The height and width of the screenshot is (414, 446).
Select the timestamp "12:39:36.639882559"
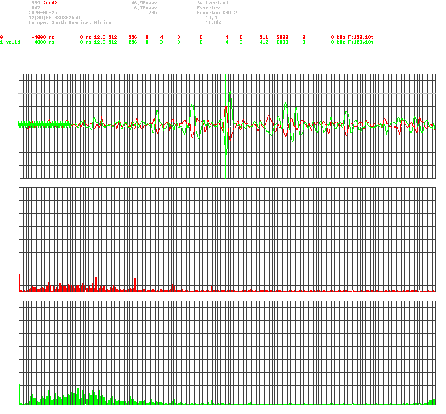click(54, 18)
